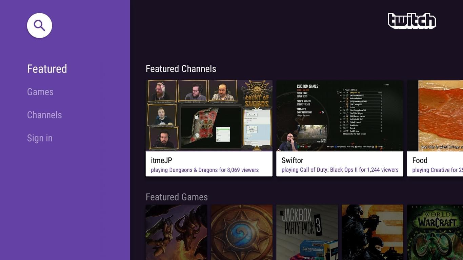Open the search magnifier icon

tap(40, 25)
